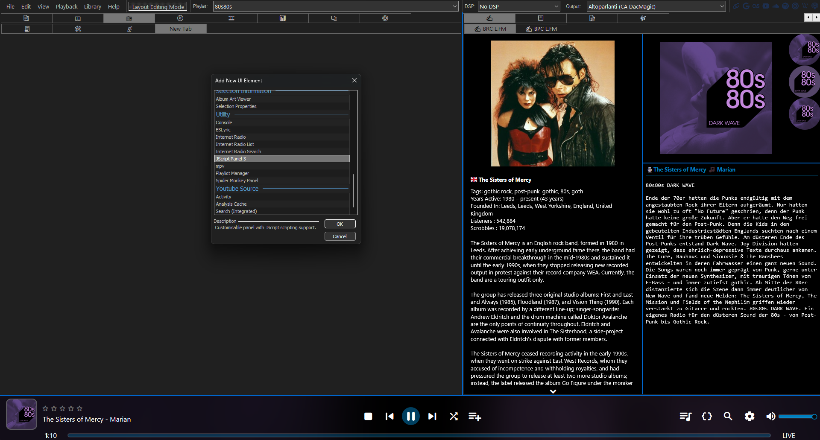This screenshot has height=440, width=820.
Task: Click the chain link icon in top bar
Action: [x=736, y=6]
